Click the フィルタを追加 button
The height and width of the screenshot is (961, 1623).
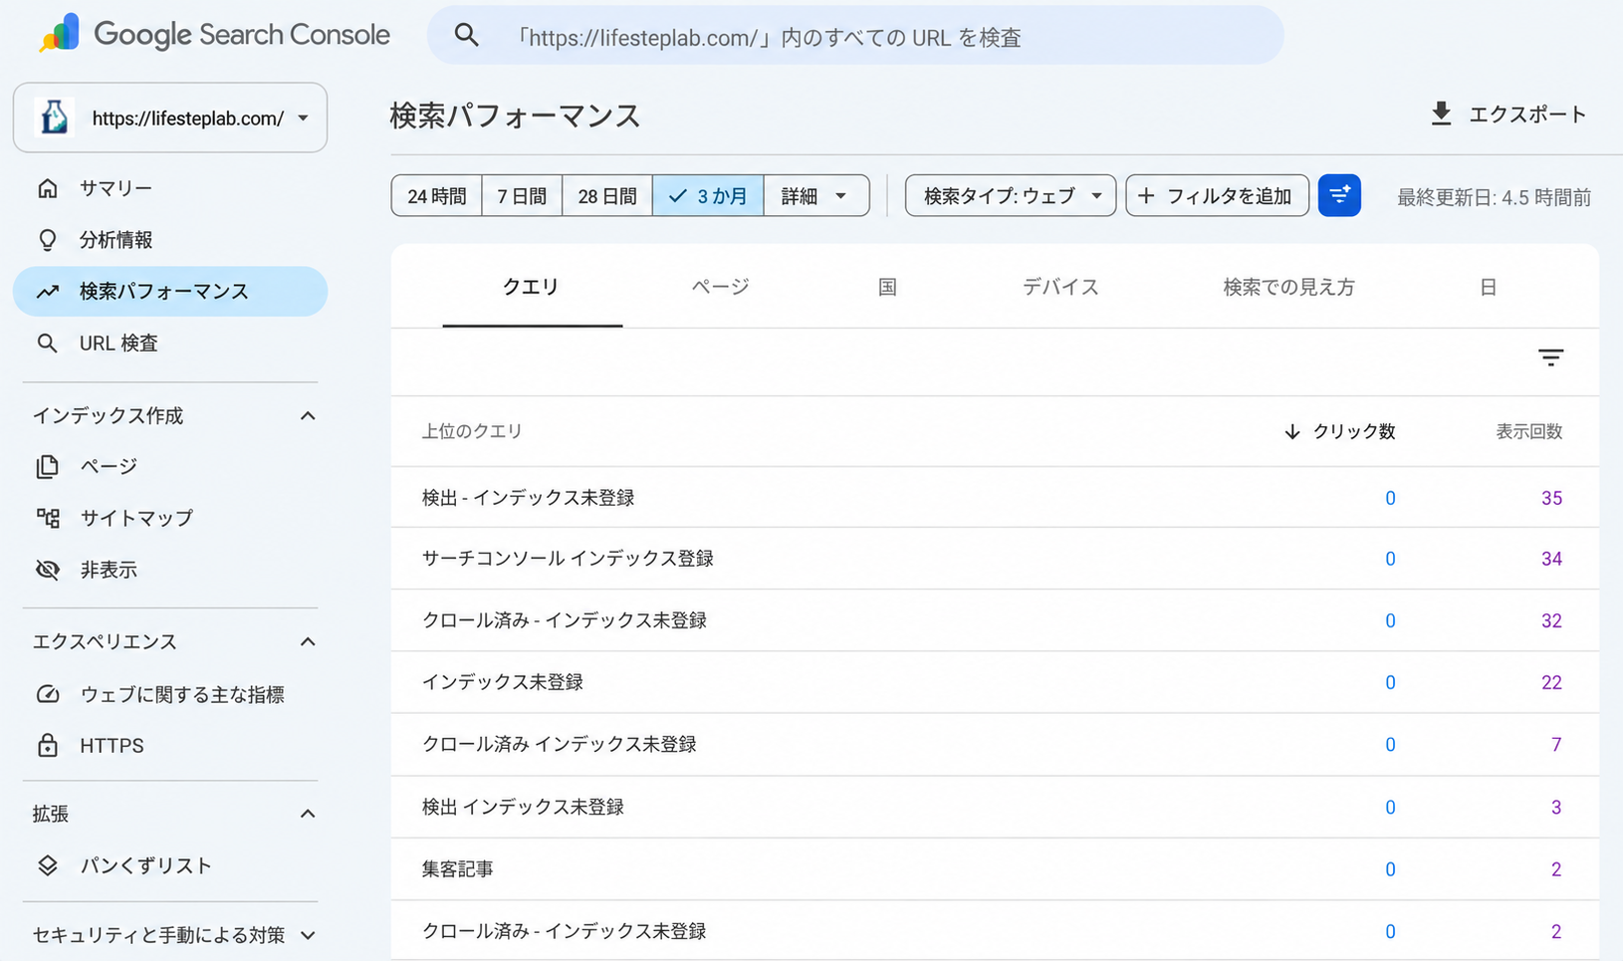click(1217, 195)
